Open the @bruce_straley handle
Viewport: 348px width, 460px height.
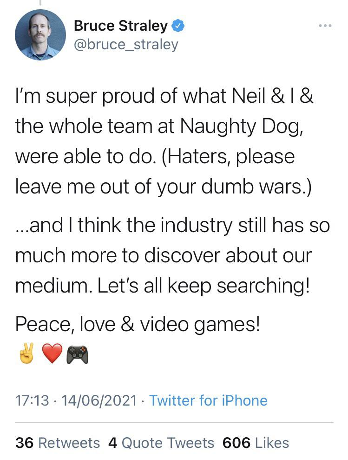[x=126, y=45]
